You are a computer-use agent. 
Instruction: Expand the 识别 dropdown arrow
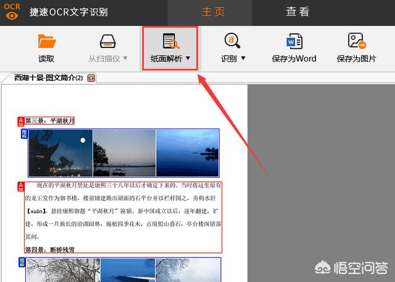(x=243, y=59)
